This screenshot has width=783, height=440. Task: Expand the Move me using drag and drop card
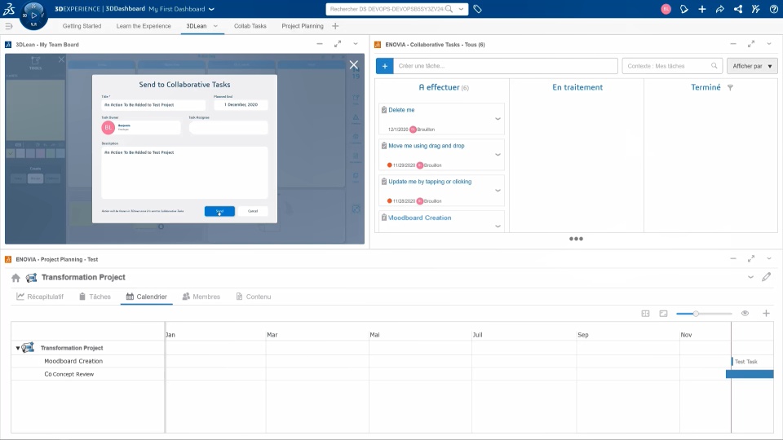tap(498, 155)
